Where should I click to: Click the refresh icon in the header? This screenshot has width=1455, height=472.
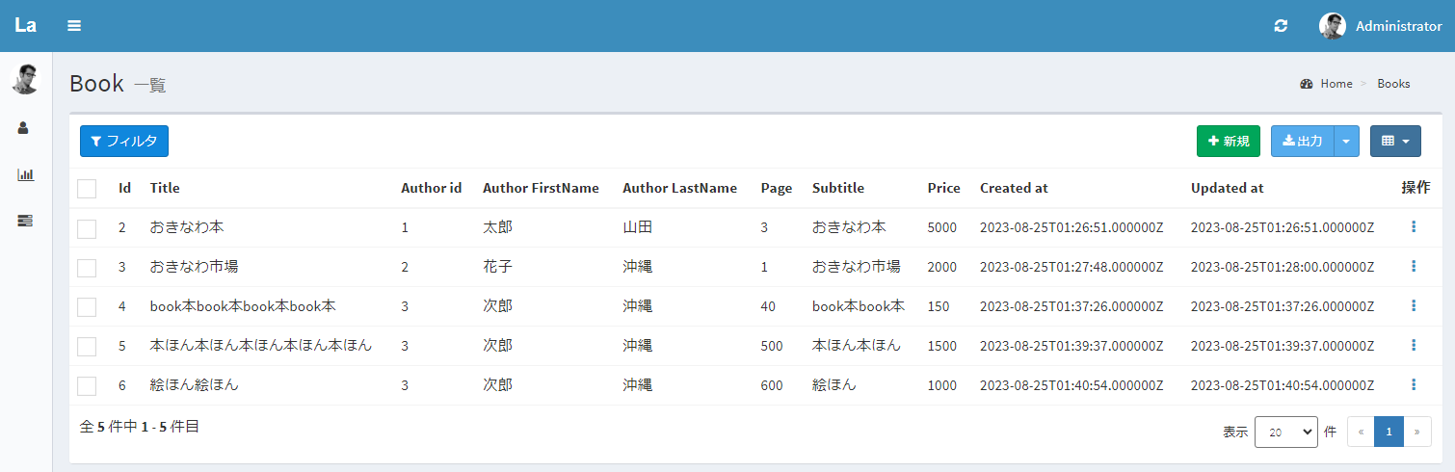pyautogui.click(x=1281, y=26)
